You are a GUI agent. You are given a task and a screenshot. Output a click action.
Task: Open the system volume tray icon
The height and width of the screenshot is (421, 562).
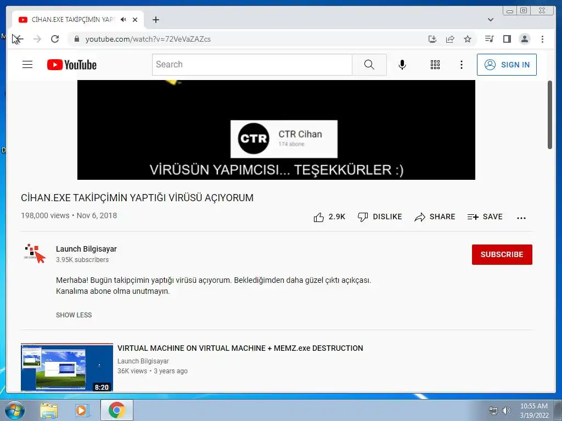click(x=507, y=411)
